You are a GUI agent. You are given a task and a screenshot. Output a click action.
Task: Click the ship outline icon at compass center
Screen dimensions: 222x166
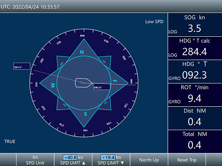click(84, 83)
